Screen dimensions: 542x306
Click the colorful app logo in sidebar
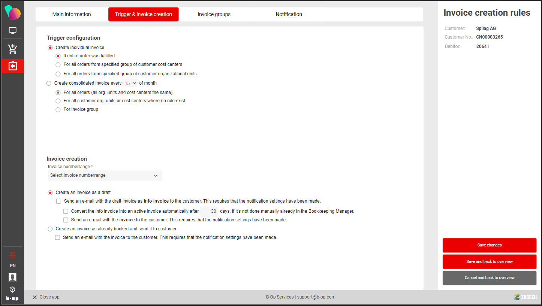click(x=12, y=12)
